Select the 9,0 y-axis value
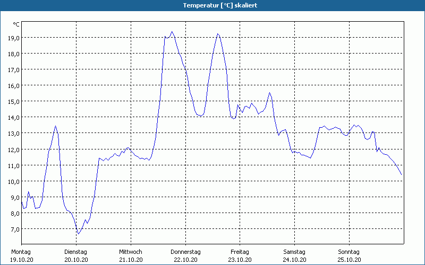This screenshot has width=425, height=265. pyautogui.click(x=15, y=198)
